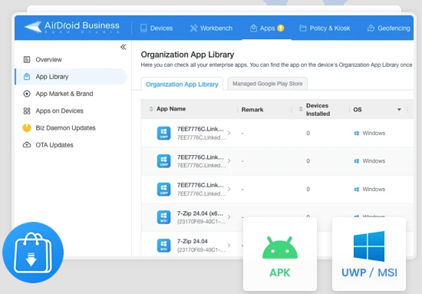Click the Devices tablet icon
The width and height of the screenshot is (422, 294).
[143, 28]
